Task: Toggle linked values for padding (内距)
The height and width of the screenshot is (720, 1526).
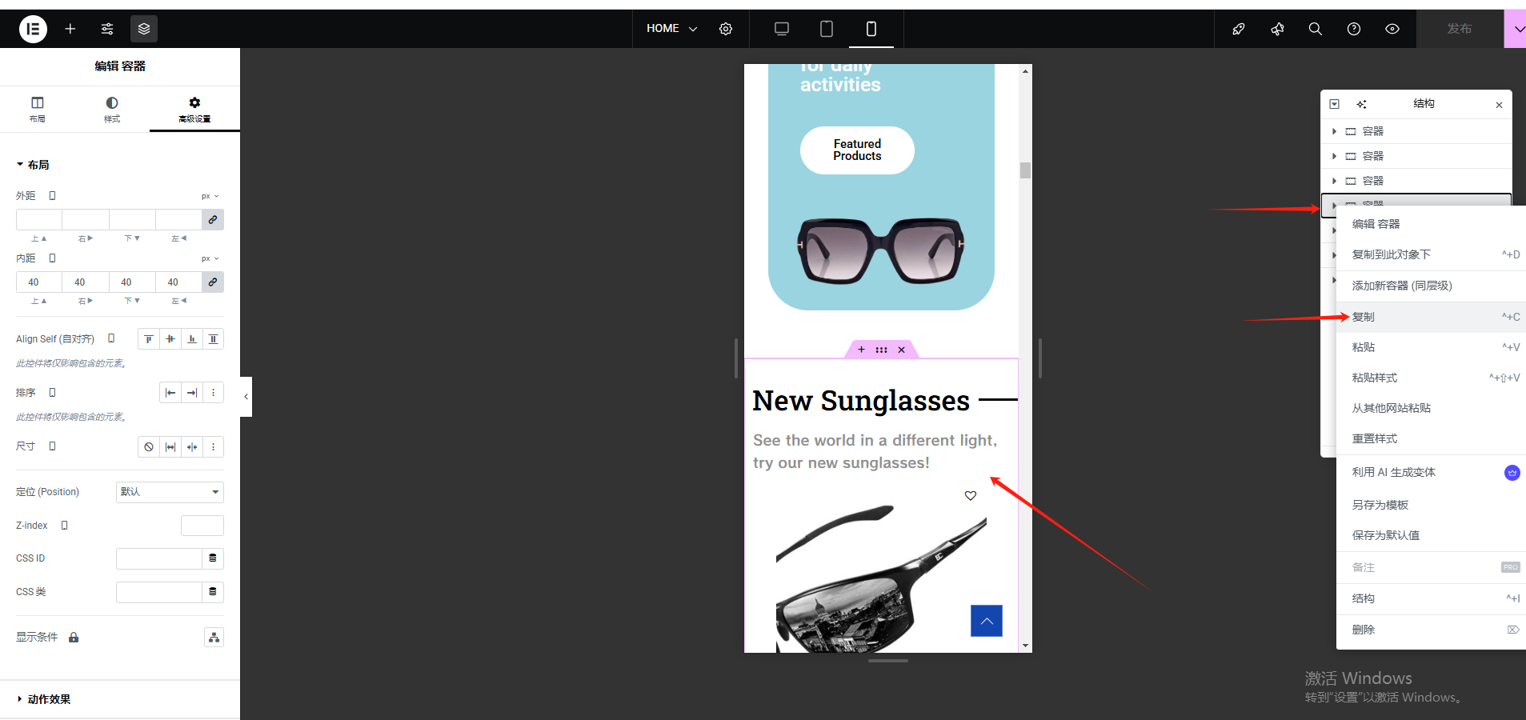Action: [213, 282]
